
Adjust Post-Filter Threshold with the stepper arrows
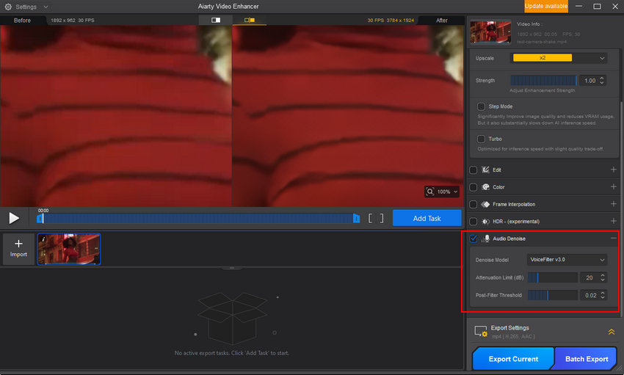click(603, 295)
